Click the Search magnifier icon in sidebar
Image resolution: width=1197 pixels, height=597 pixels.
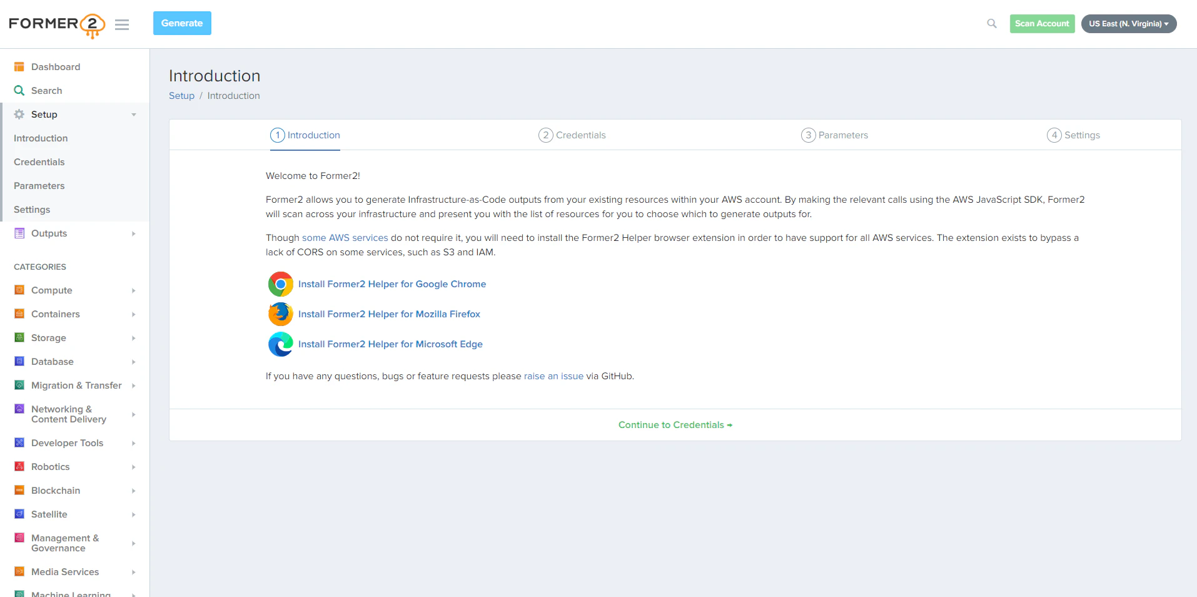(x=19, y=91)
